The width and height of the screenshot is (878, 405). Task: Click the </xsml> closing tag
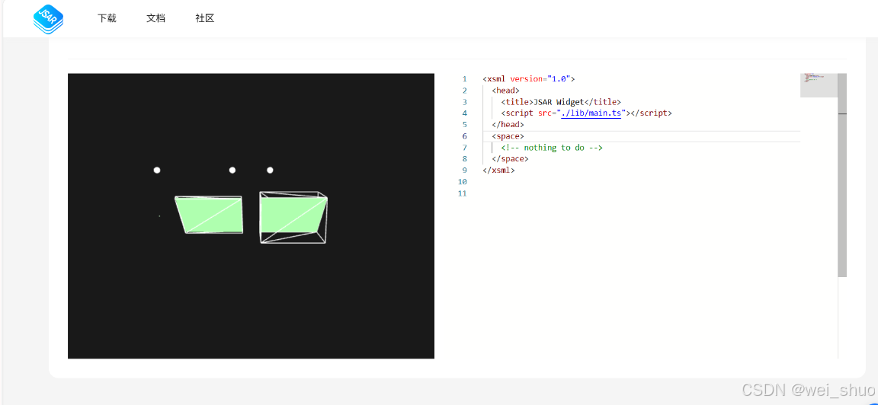pyautogui.click(x=498, y=170)
